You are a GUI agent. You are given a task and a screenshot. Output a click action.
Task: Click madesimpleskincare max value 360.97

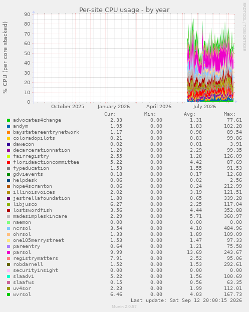coord(233,216)
